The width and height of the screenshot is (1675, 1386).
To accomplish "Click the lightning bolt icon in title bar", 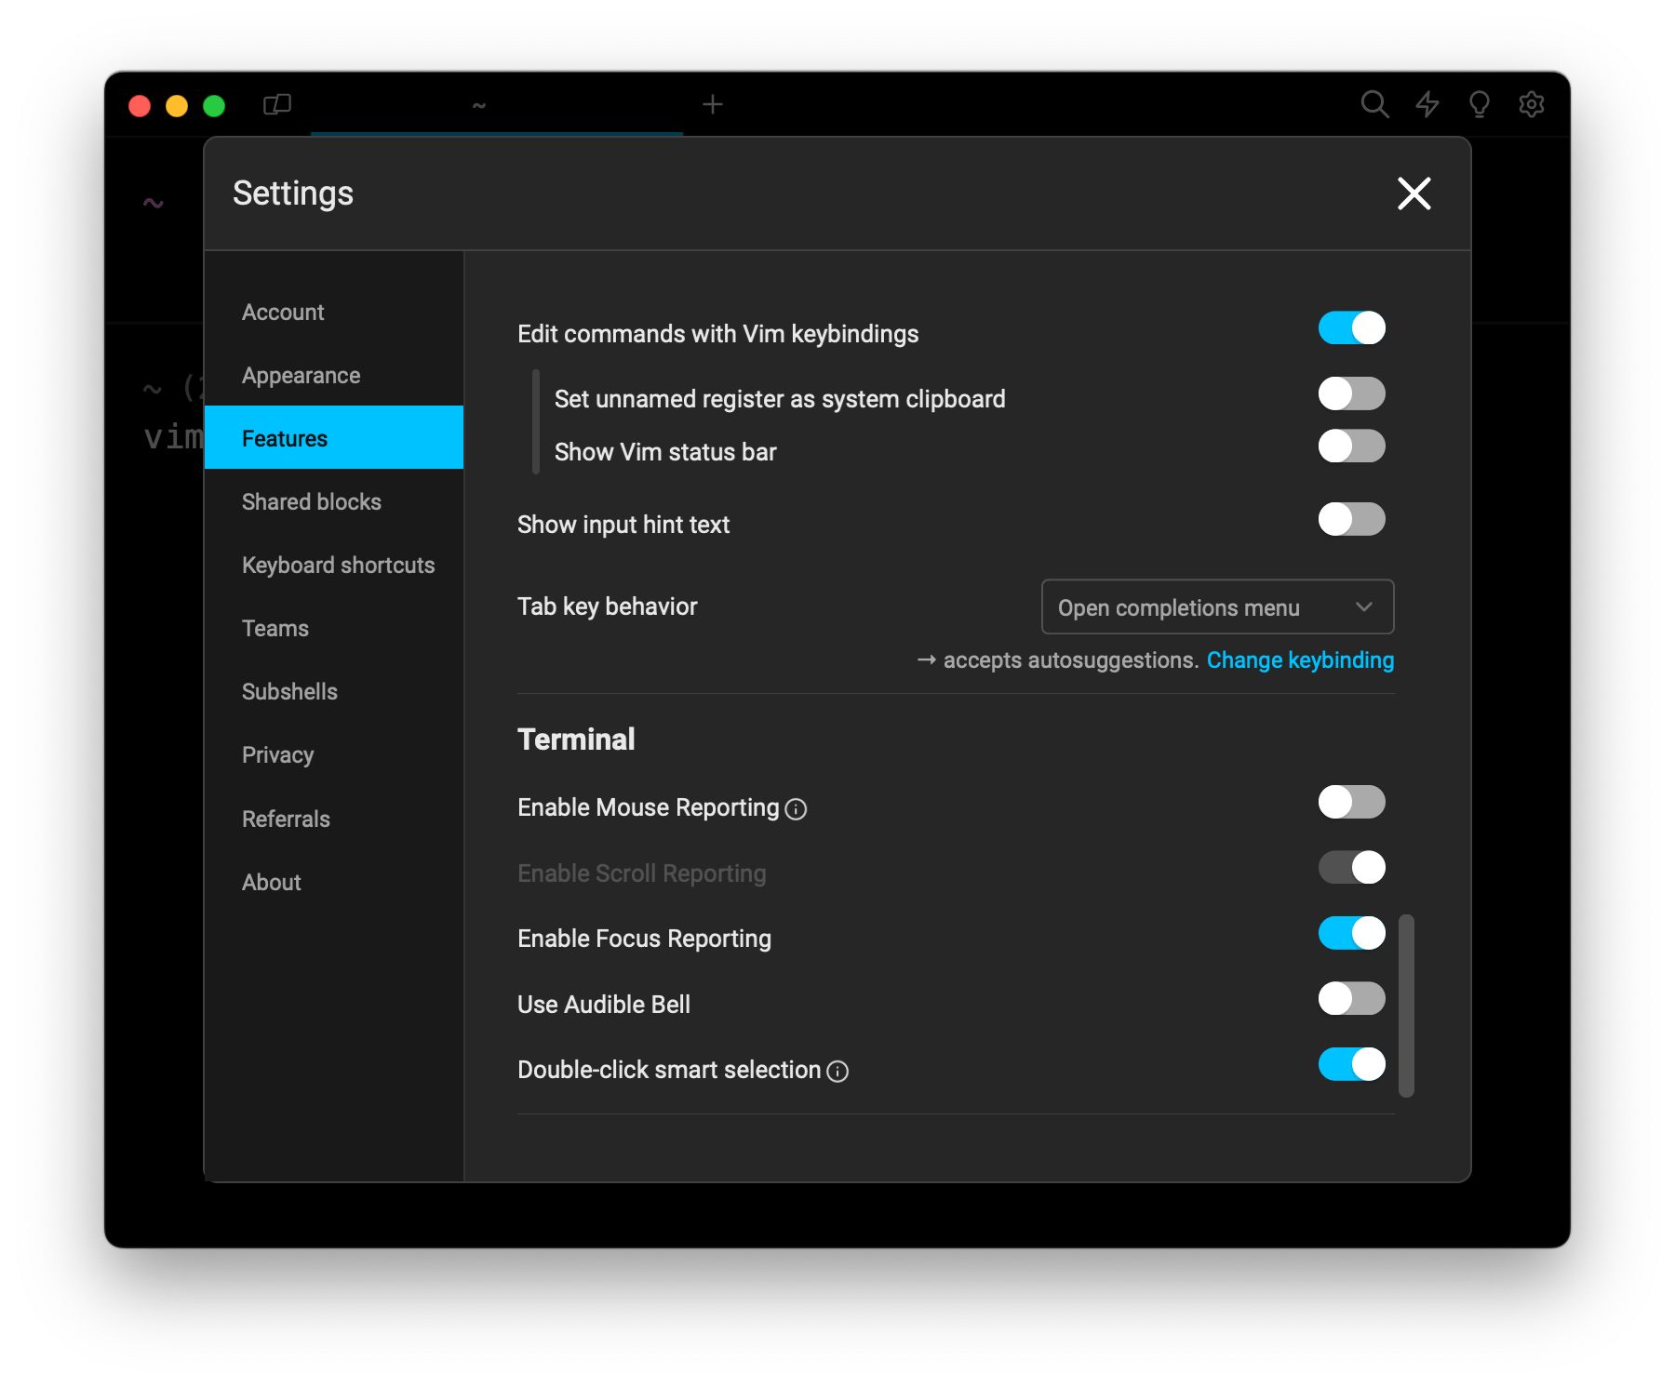I will click(1427, 104).
